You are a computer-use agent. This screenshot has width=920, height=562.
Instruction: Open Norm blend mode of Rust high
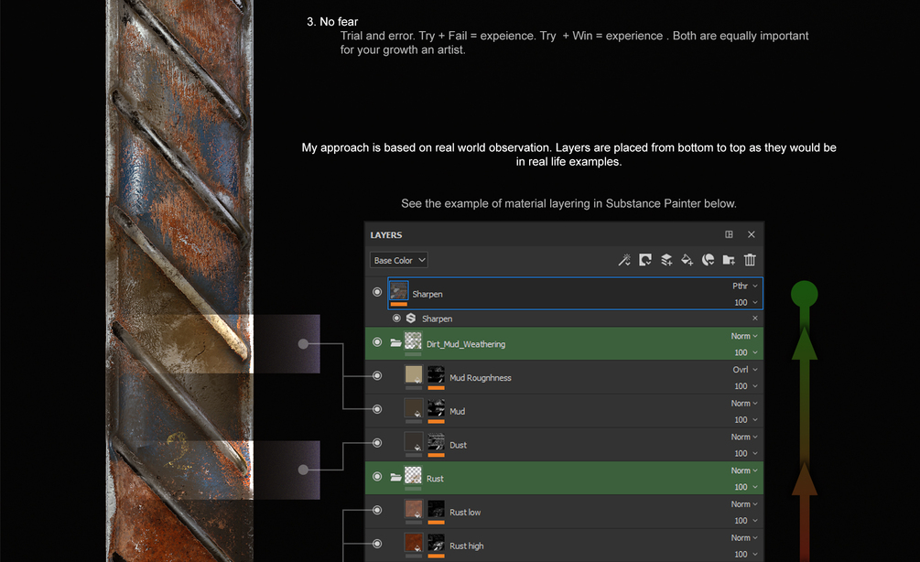click(x=744, y=537)
